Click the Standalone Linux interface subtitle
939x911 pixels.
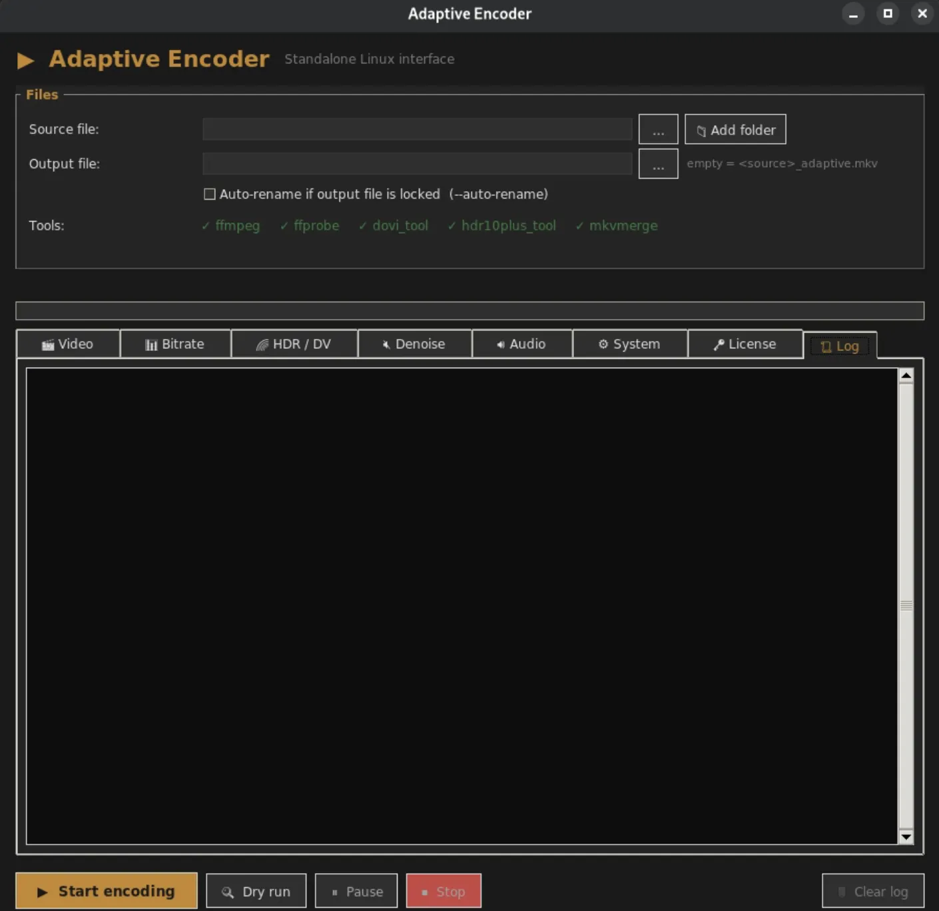coord(370,59)
